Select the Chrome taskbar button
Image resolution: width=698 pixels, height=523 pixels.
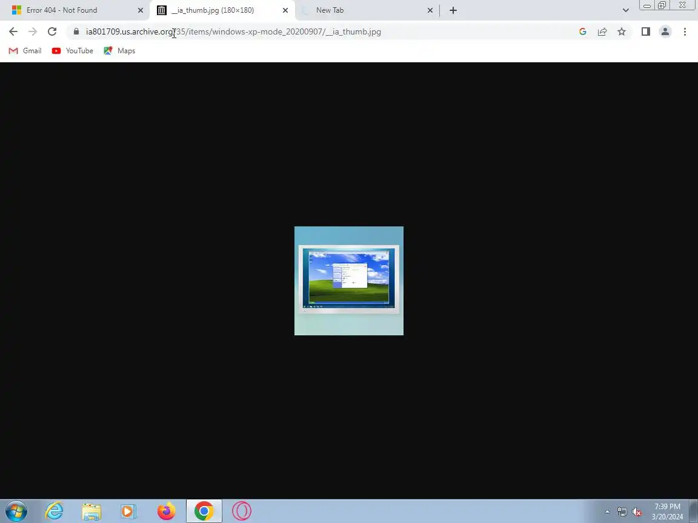click(204, 511)
